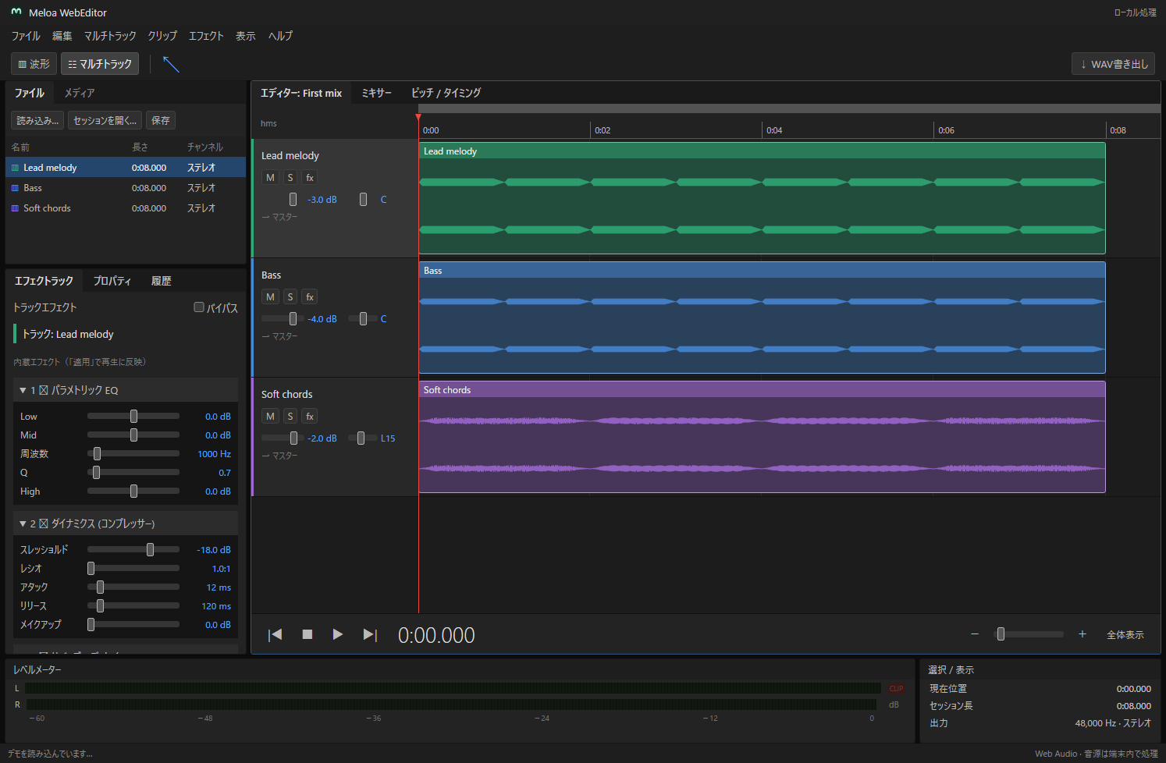Image resolution: width=1166 pixels, height=763 pixels.
Task: Enable the バイパス checkbox
Action: pos(199,307)
